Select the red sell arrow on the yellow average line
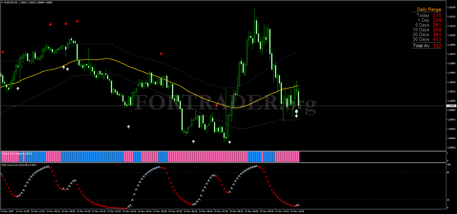The image size is (457, 214). (217, 105)
